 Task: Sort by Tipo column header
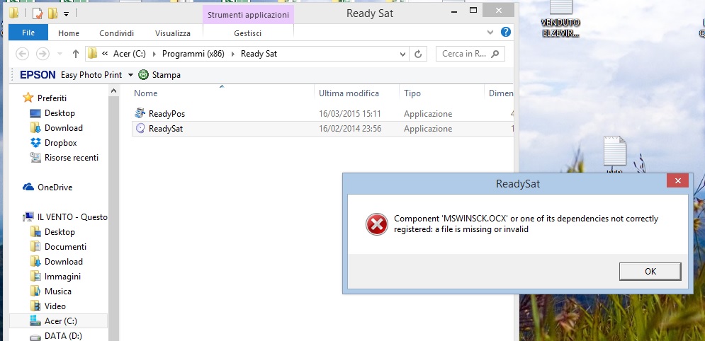tap(412, 93)
